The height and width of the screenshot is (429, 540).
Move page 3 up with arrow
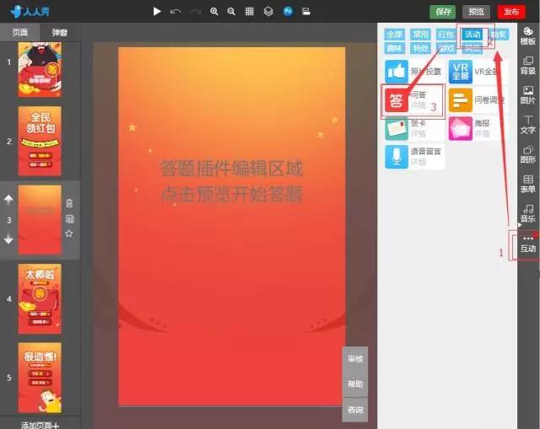[8, 200]
